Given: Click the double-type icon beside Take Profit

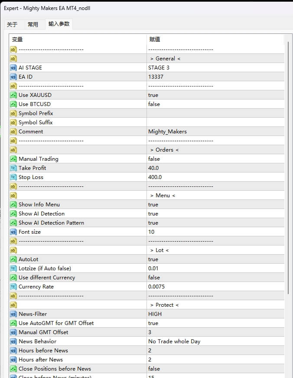Looking at the screenshot, I should coord(13,168).
